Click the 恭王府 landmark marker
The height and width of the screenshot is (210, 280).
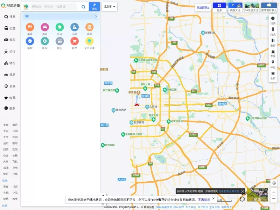point(138,92)
